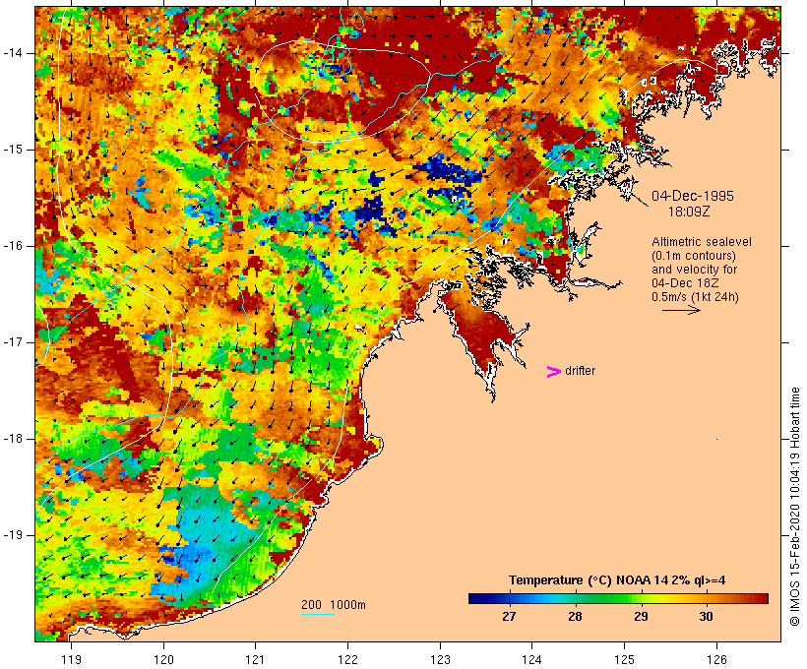This screenshot has width=807, height=669.
Task: Click the cyan 200m isobath legend line
Action: point(318,614)
